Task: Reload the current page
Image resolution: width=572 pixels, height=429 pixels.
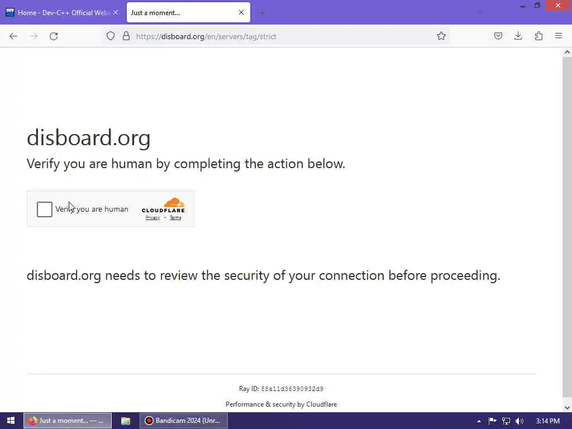Action: click(x=54, y=36)
